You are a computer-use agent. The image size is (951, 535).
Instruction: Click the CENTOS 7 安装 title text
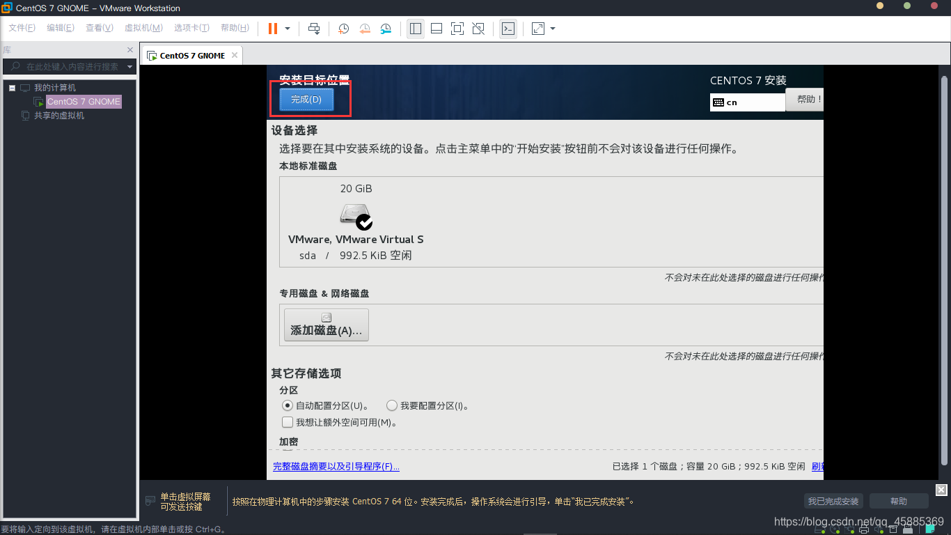(748, 80)
